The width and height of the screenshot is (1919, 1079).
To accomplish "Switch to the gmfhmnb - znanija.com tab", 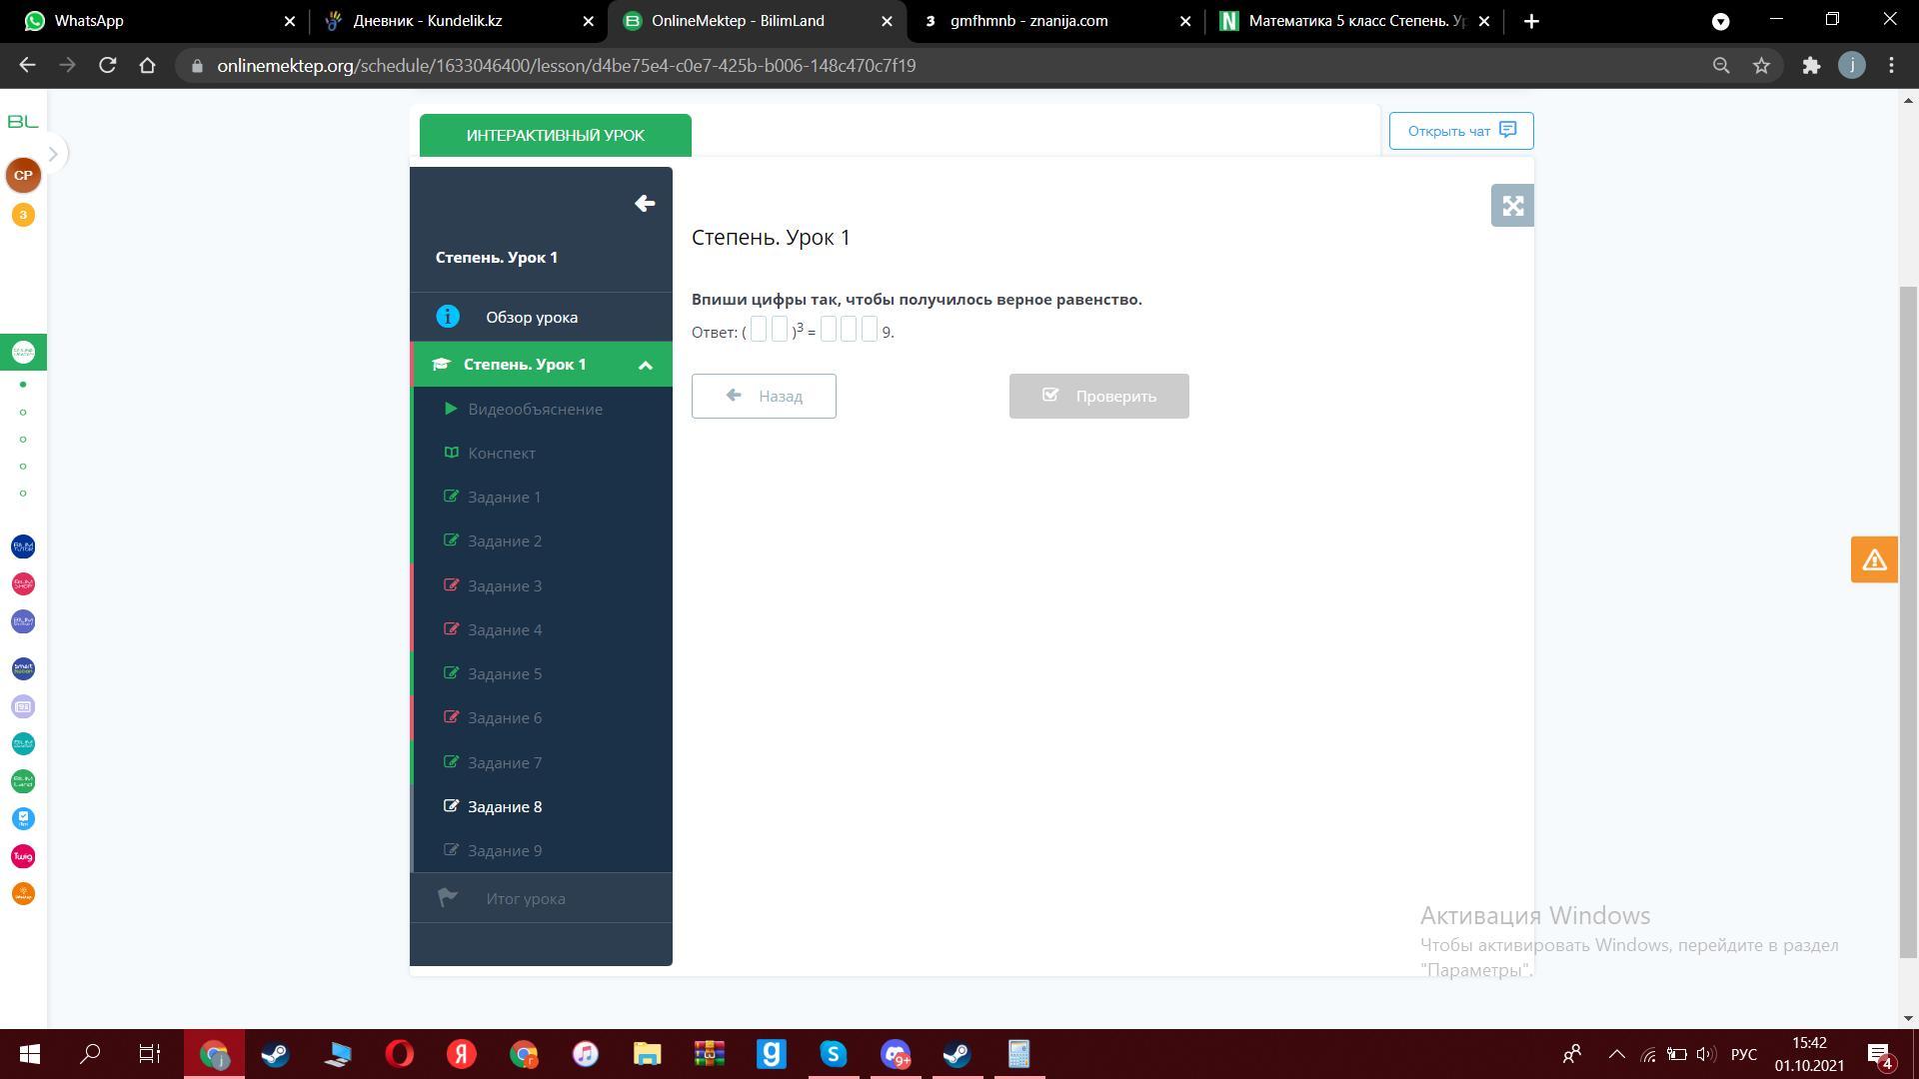I will tap(1028, 21).
